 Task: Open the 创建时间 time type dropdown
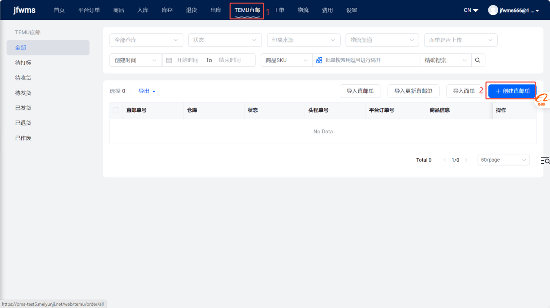click(136, 60)
